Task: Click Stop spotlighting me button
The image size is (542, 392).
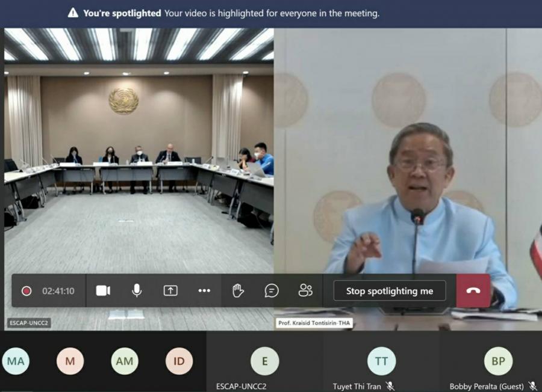Action: pos(389,291)
